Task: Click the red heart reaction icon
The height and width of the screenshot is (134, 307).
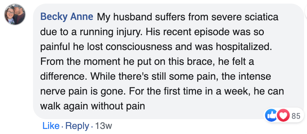Action: point(283,115)
